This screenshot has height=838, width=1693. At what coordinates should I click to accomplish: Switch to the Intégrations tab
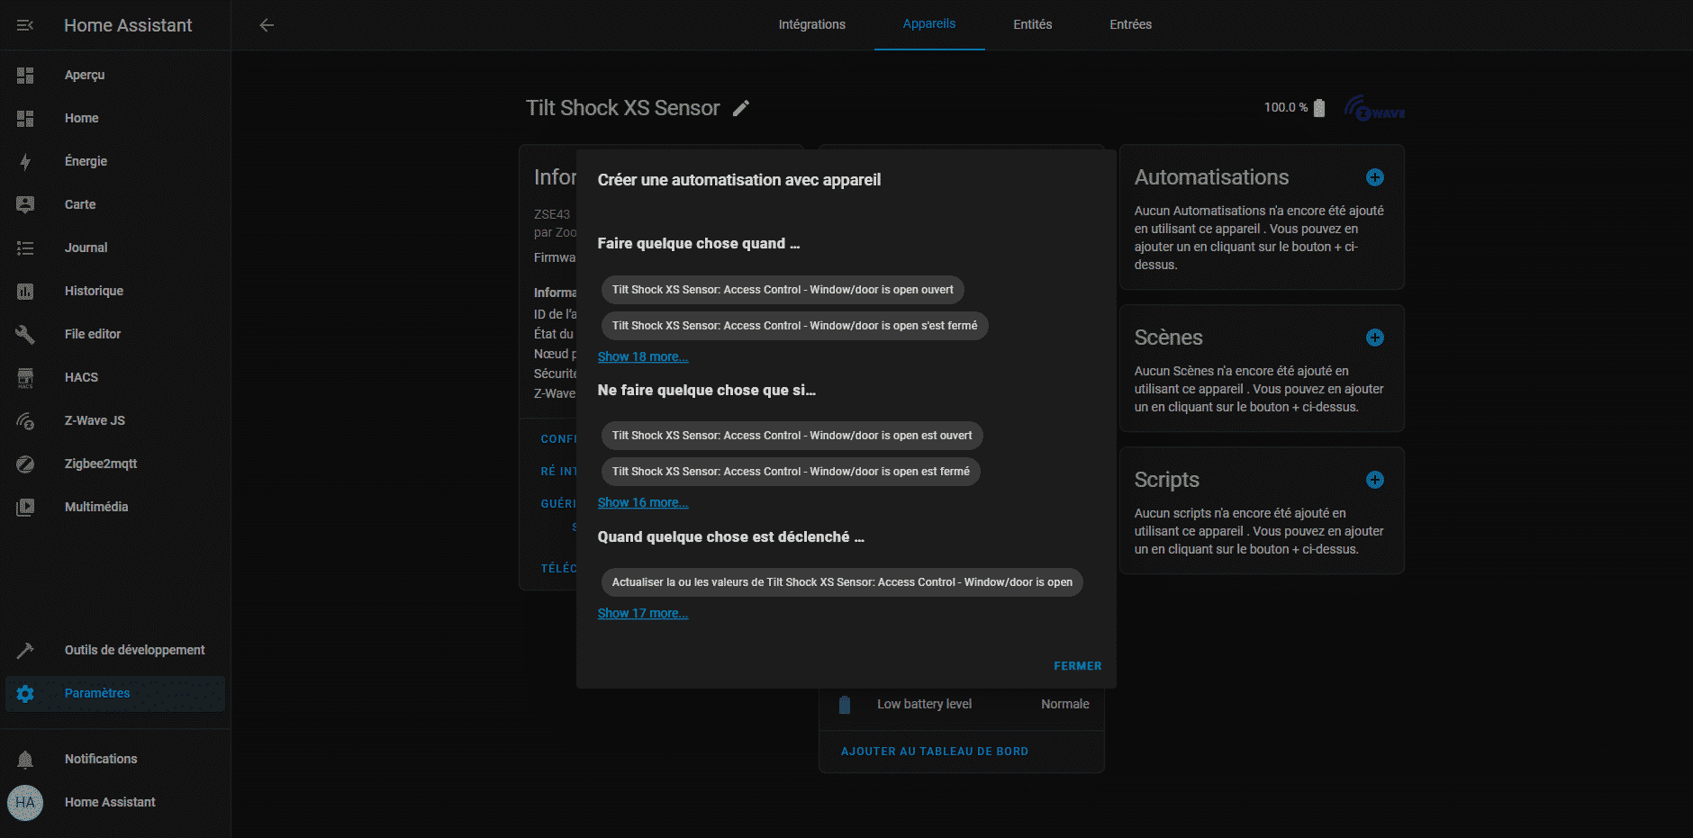812,24
